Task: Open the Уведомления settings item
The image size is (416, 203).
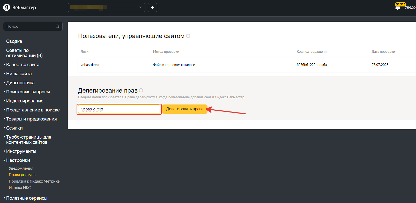Action: tap(21, 168)
